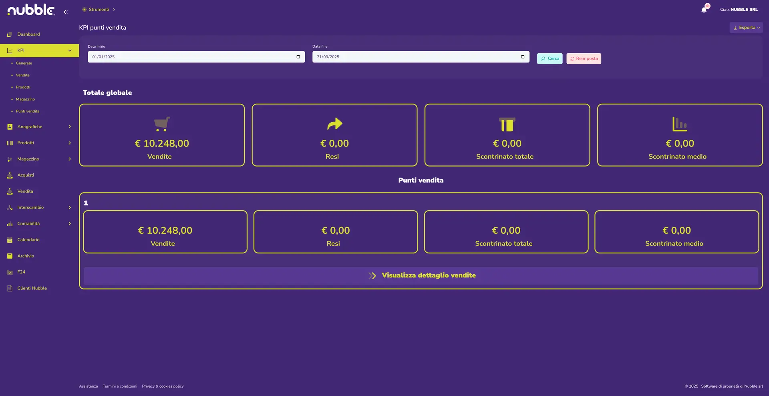
Task: Click the Reimposta reset button
Action: (584, 59)
